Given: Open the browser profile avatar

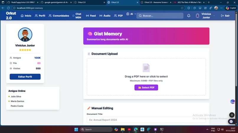Looking at the screenshot, I should [216, 8].
